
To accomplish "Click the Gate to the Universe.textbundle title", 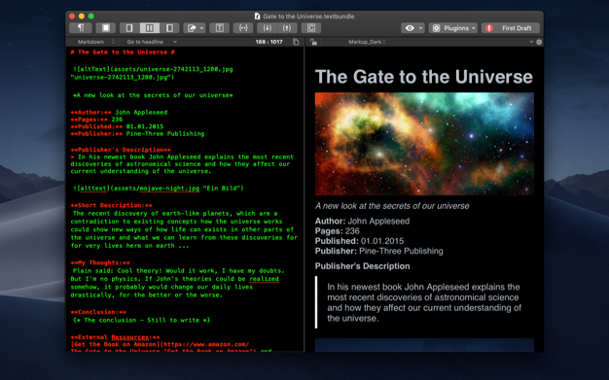I will 308,17.
